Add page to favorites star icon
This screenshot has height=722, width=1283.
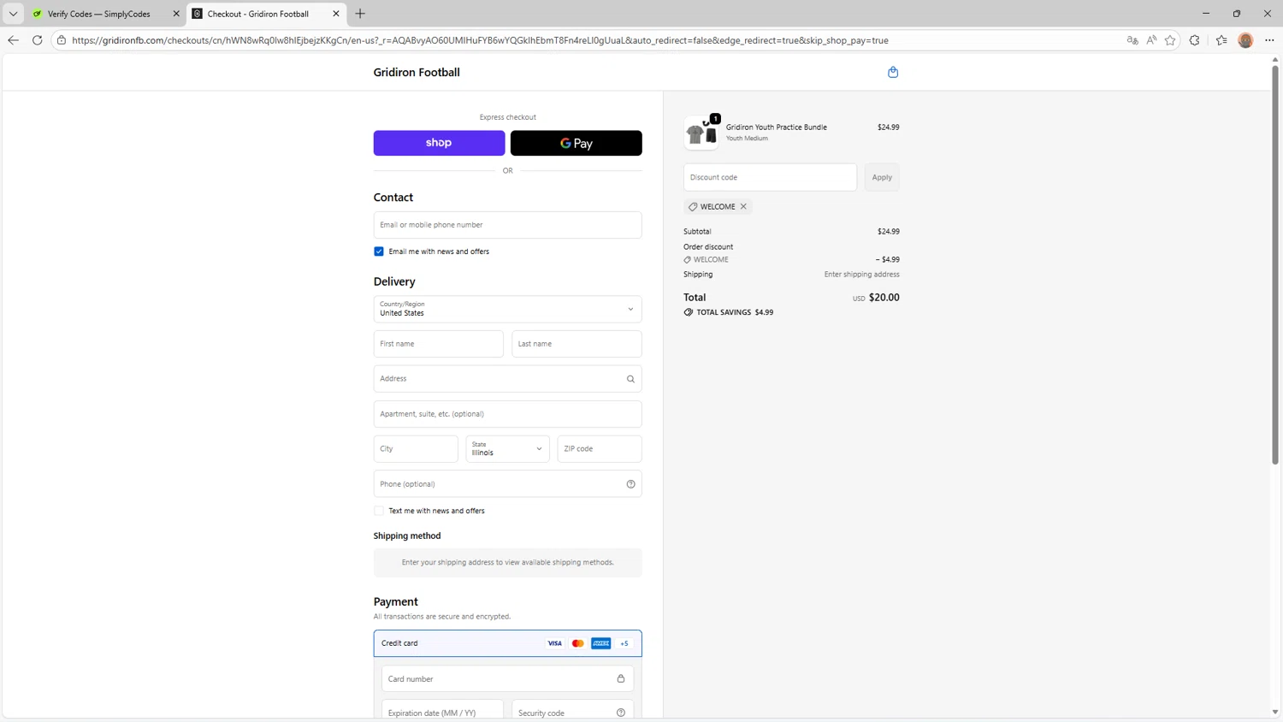1170,40
